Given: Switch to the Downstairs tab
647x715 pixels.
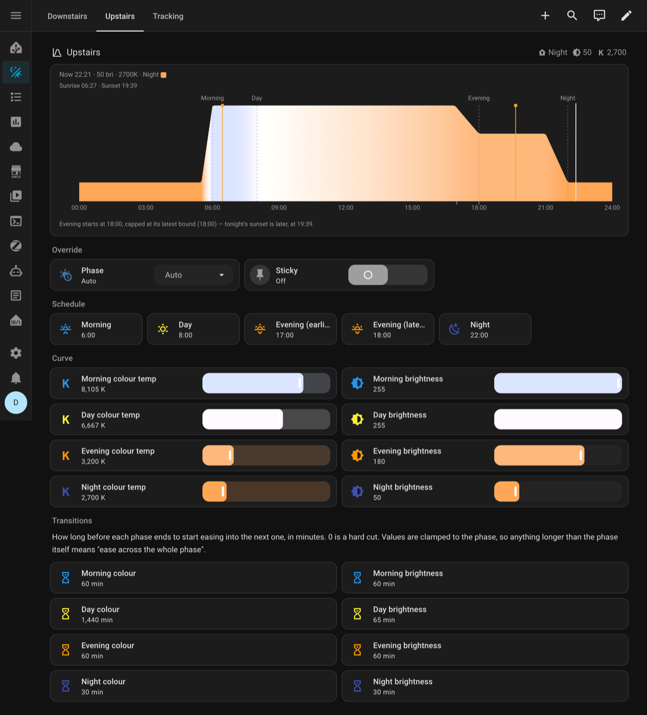Looking at the screenshot, I should click(x=67, y=16).
